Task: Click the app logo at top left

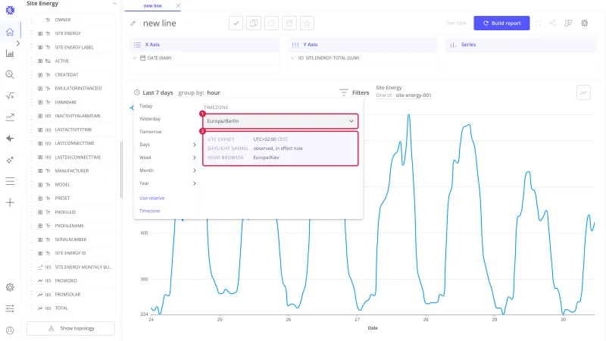Action: 10,10
